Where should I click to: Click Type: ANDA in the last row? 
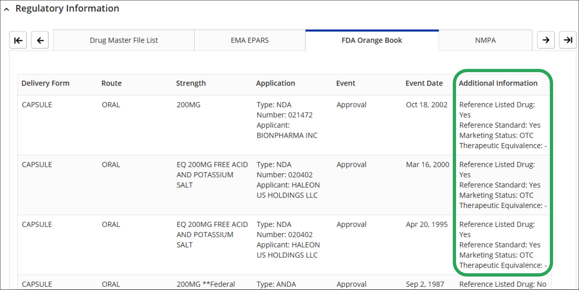(276, 284)
